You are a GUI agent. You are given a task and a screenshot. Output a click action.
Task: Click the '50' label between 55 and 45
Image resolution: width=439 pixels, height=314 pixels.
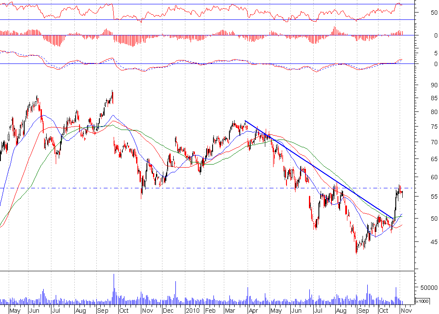tap(434, 218)
